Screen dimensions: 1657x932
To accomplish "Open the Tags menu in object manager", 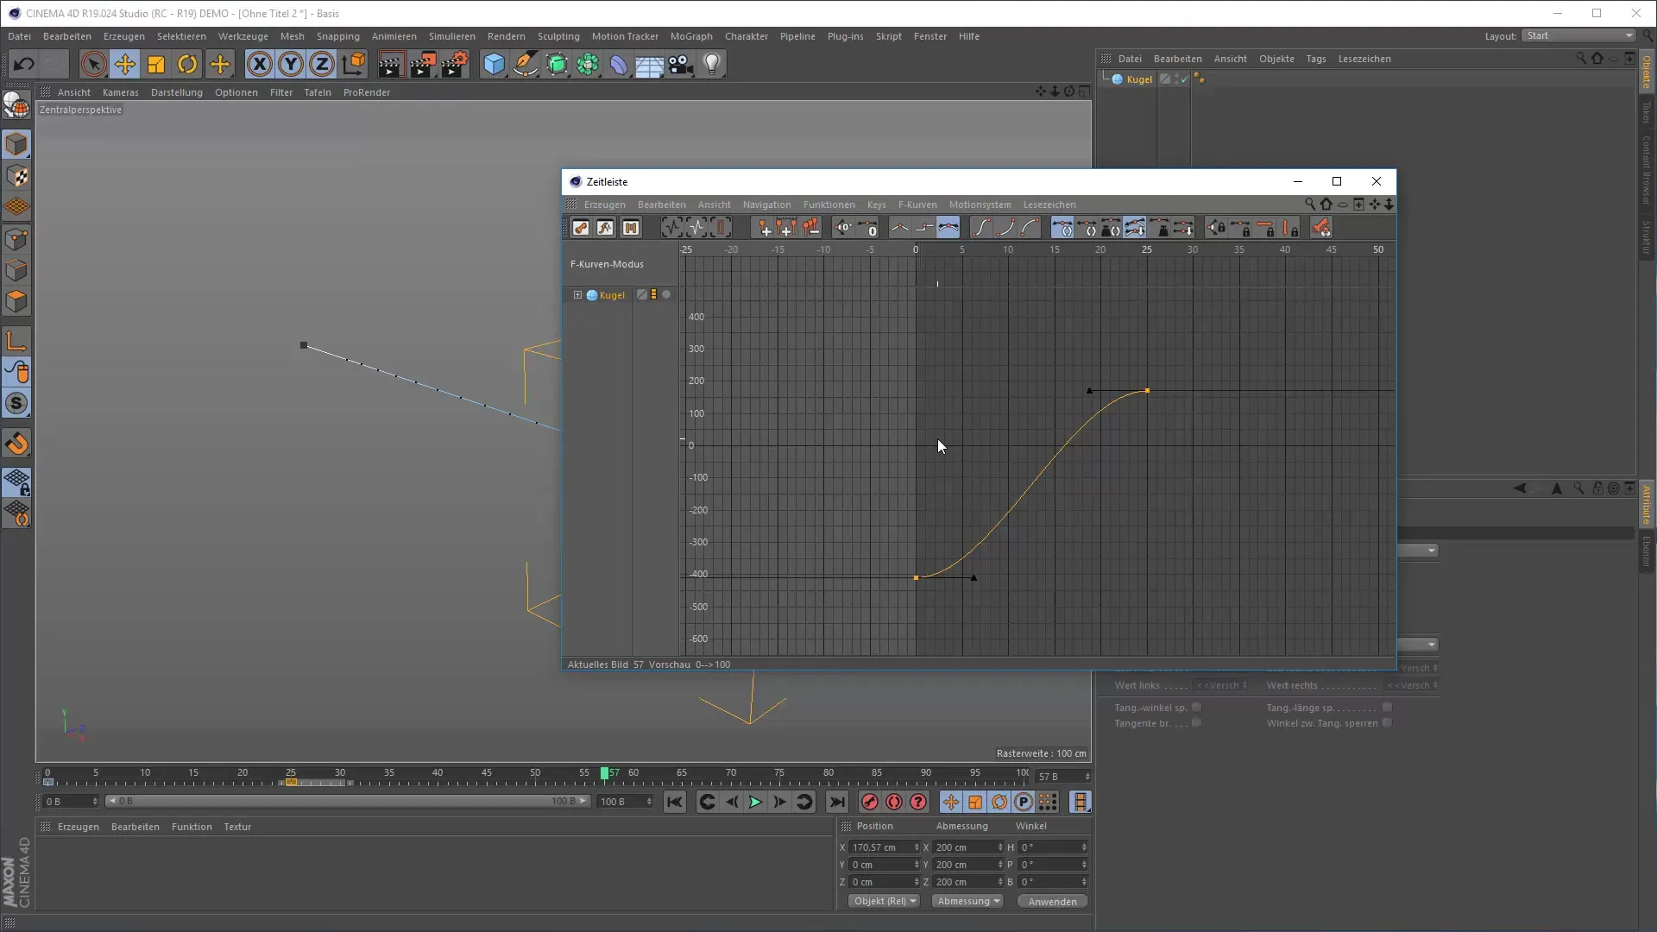I will pos(1316,59).
